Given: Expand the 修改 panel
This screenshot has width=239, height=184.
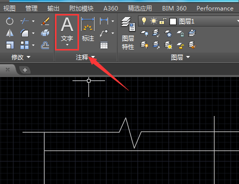Looking at the screenshot, I should 20,57.
